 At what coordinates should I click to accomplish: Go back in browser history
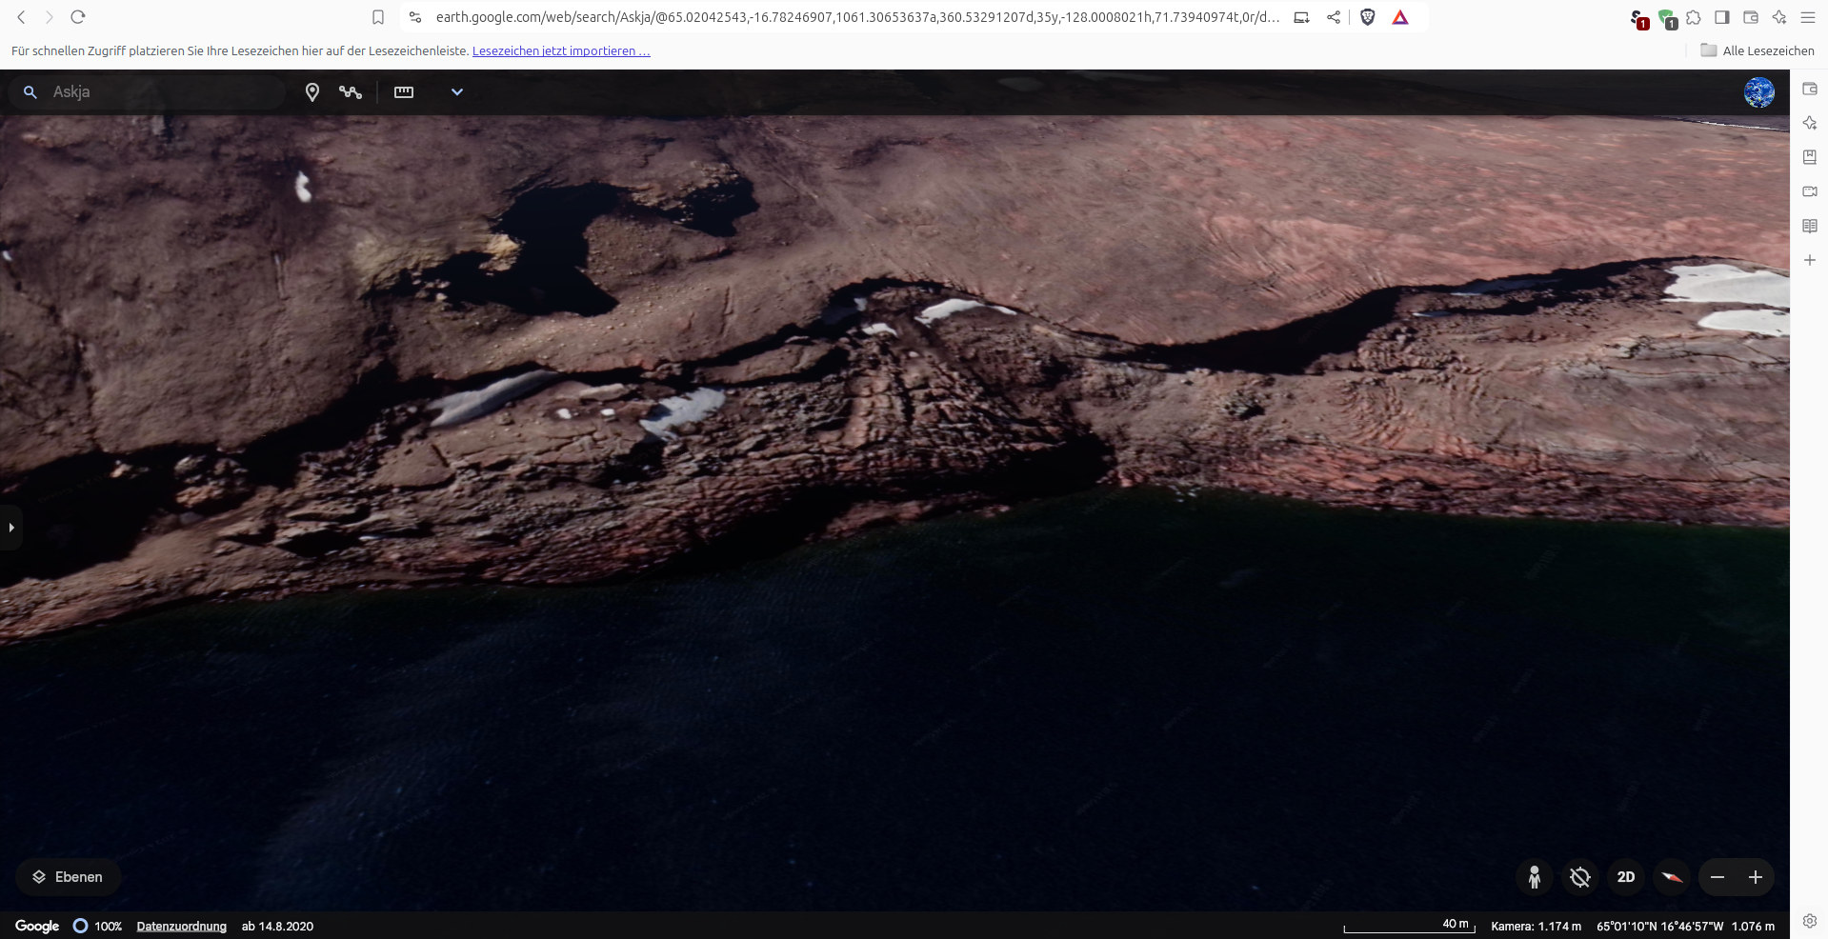[21, 17]
